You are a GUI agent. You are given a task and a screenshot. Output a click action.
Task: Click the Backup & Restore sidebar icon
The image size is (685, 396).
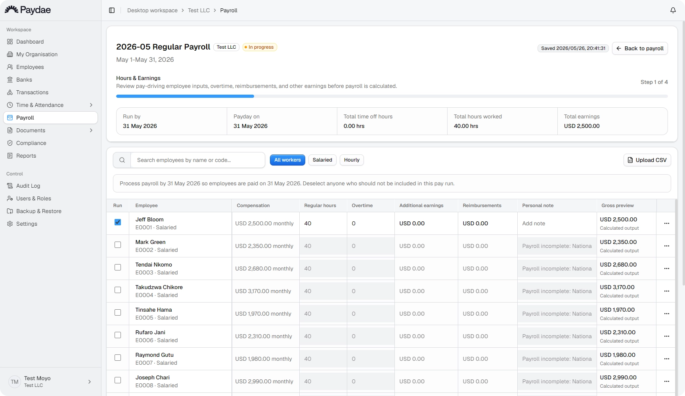[x=10, y=211]
